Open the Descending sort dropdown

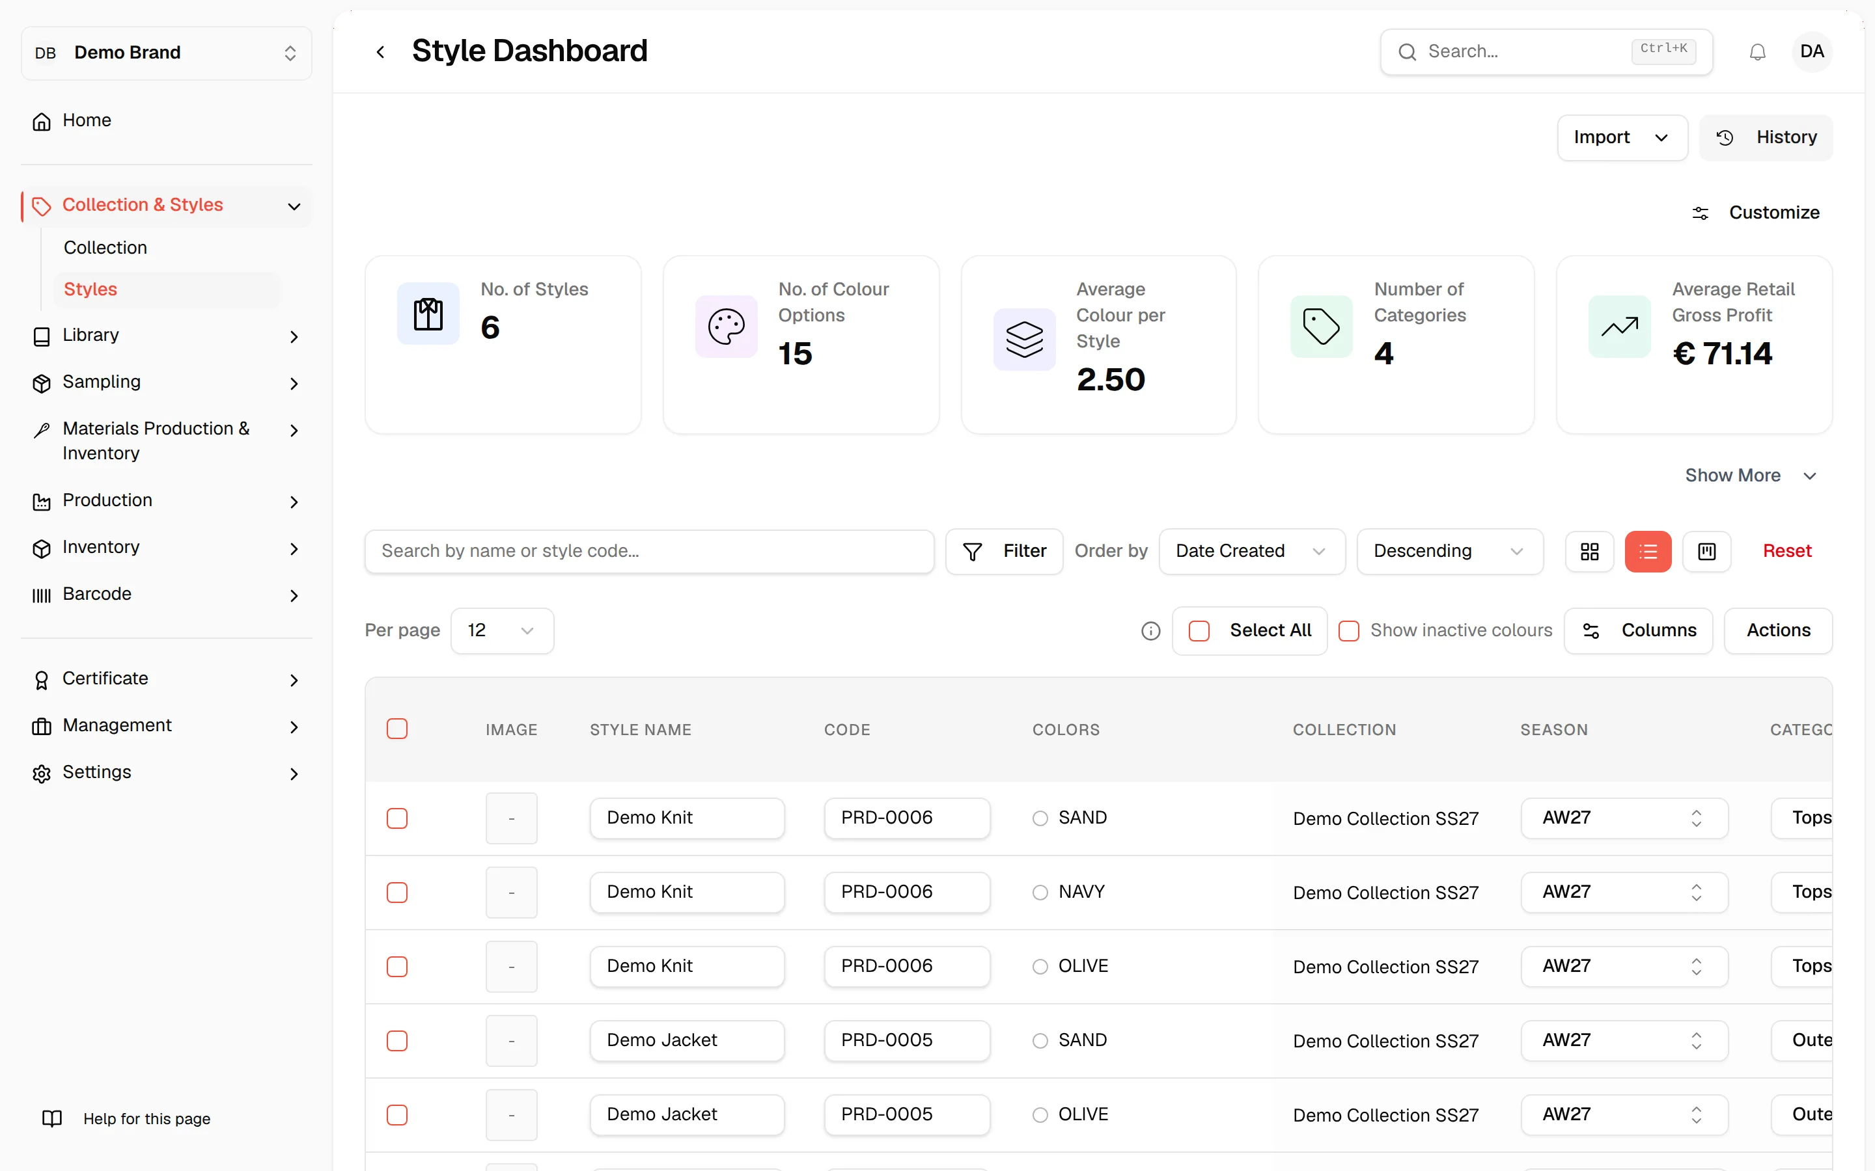(1450, 552)
